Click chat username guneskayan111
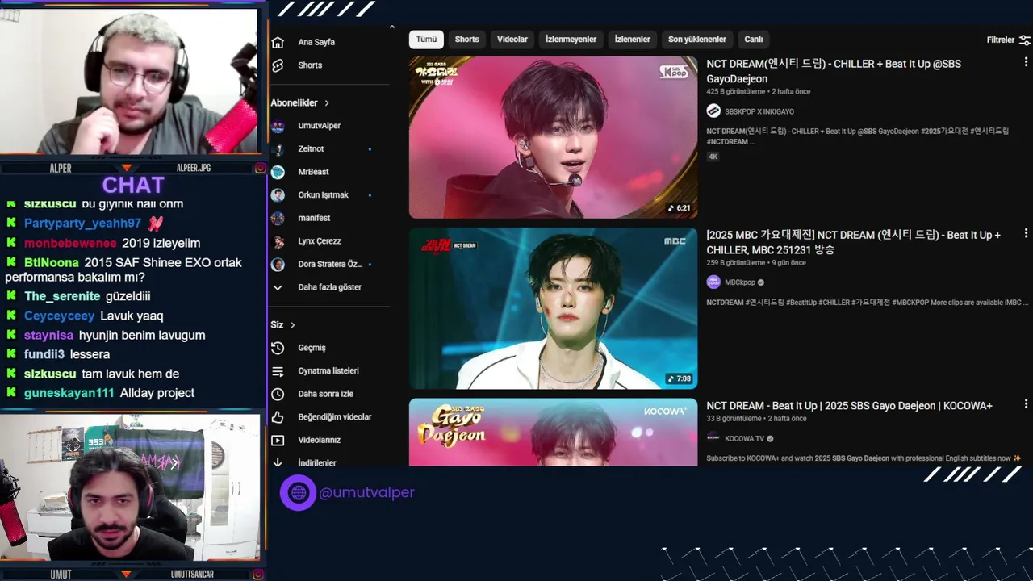This screenshot has height=581, width=1033. tap(69, 393)
